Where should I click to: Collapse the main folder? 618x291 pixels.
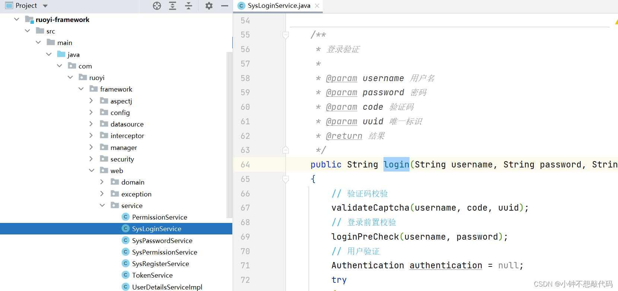click(38, 42)
